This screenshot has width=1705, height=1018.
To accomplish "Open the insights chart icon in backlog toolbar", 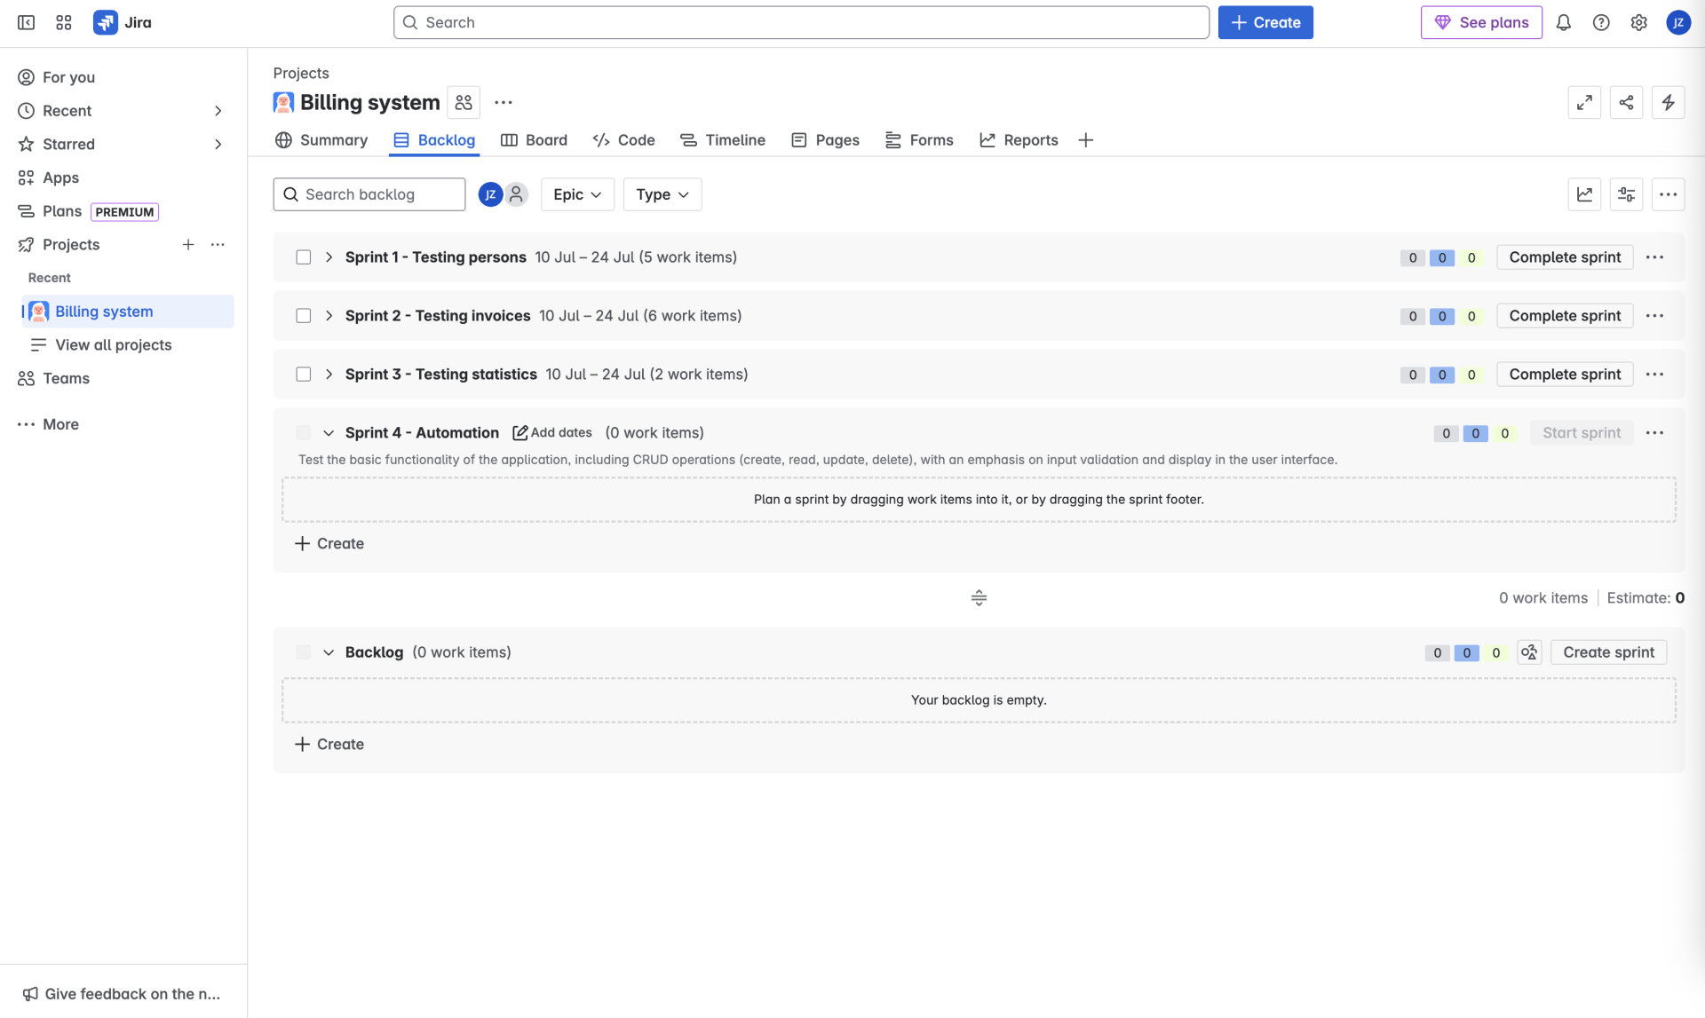I will [1584, 194].
